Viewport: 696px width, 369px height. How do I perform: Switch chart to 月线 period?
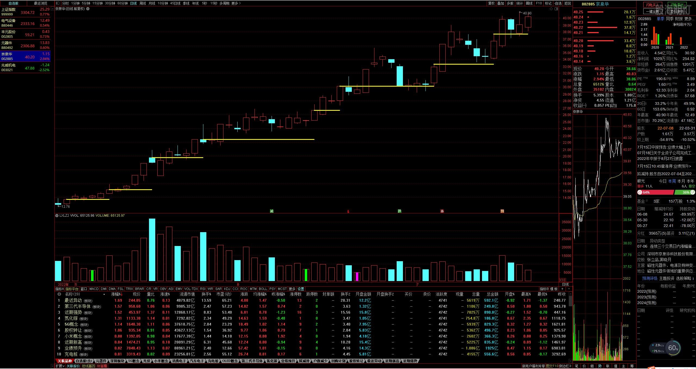pos(152,3)
